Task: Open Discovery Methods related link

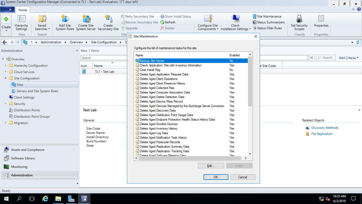Action: (325, 128)
